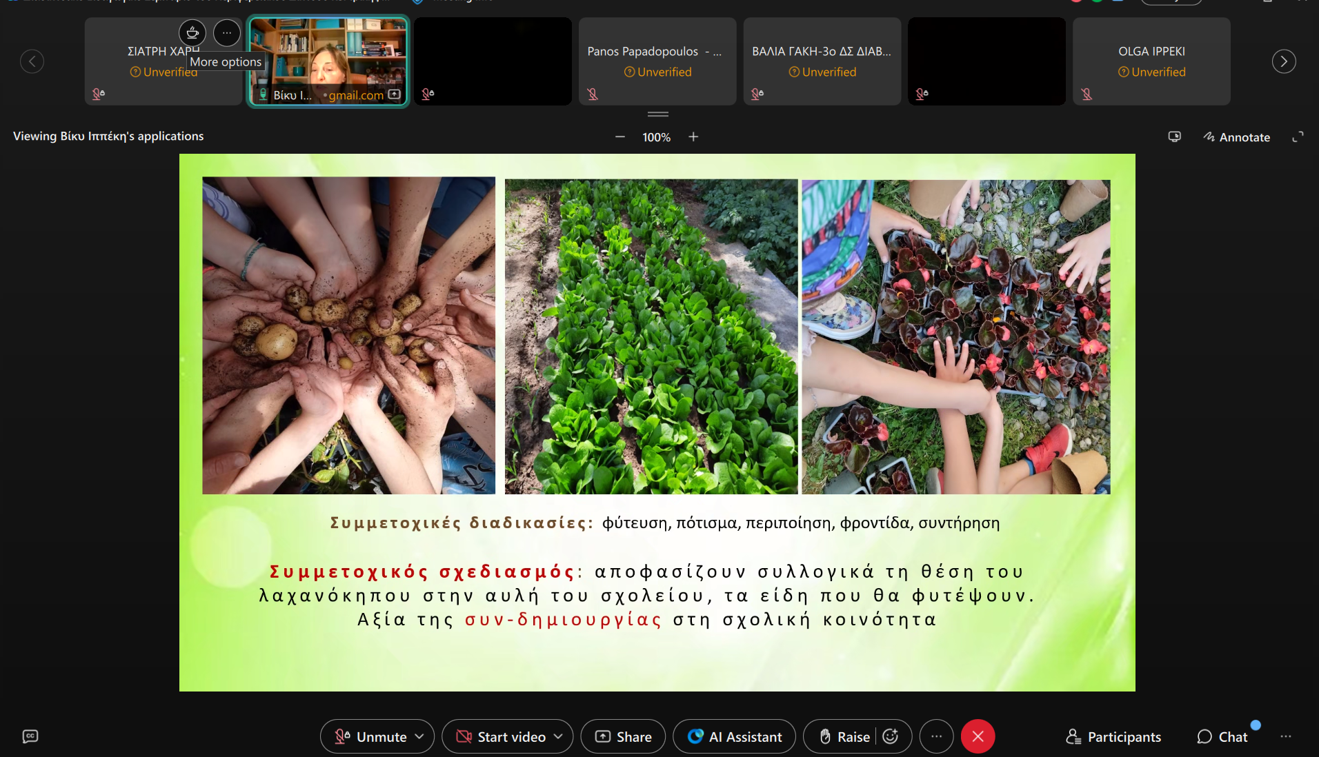Open the AI Assistant panel
The image size is (1319, 757).
[734, 736]
